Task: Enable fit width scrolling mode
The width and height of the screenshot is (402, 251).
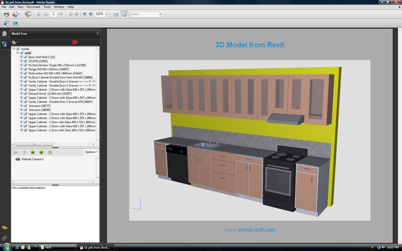Action: pyautogui.click(x=116, y=14)
